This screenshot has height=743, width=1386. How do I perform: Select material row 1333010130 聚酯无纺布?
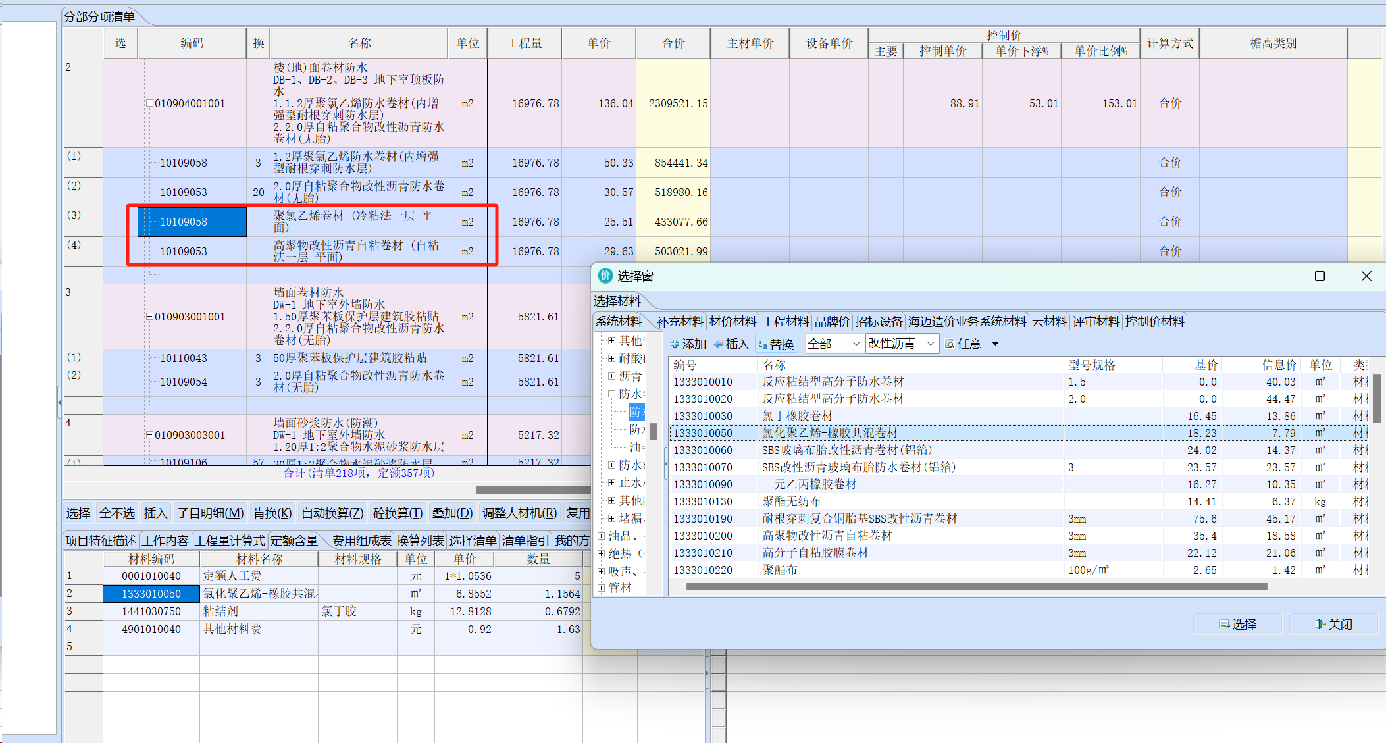tap(1020, 501)
